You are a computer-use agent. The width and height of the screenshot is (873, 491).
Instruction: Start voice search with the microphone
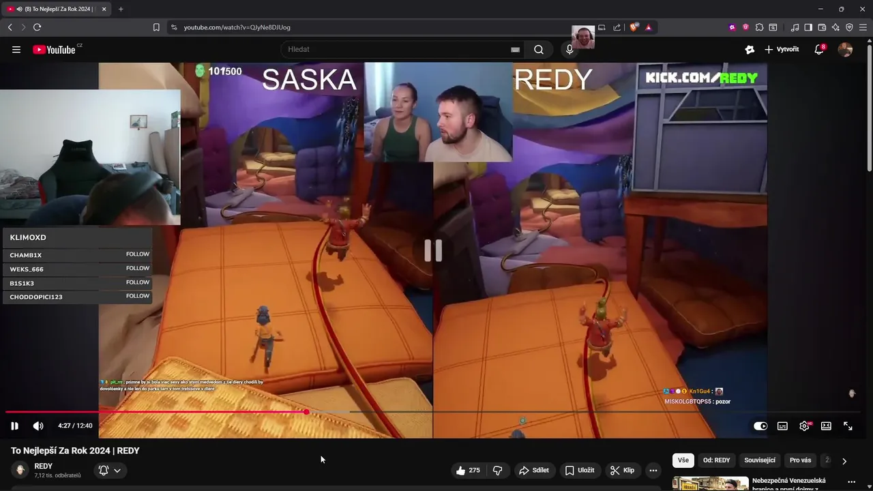[x=569, y=49]
